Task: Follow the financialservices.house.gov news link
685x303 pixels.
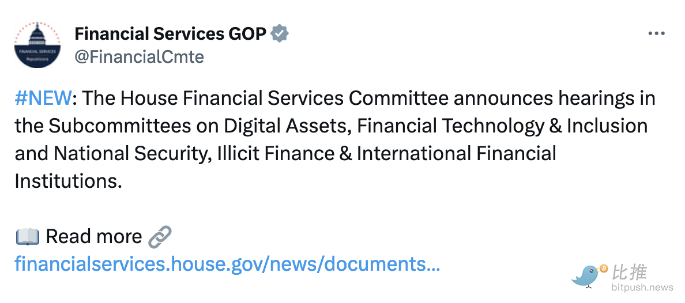Action: pos(228,264)
